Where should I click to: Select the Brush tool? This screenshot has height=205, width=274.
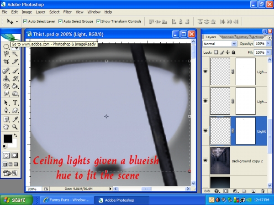(x=15, y=71)
